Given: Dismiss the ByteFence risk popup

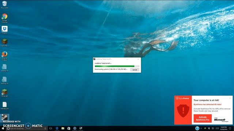Looking at the screenshot, I should point(230,98).
